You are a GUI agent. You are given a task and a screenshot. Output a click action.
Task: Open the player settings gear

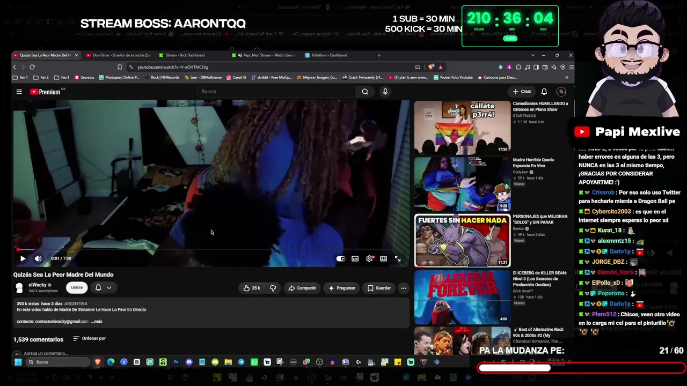(x=369, y=258)
